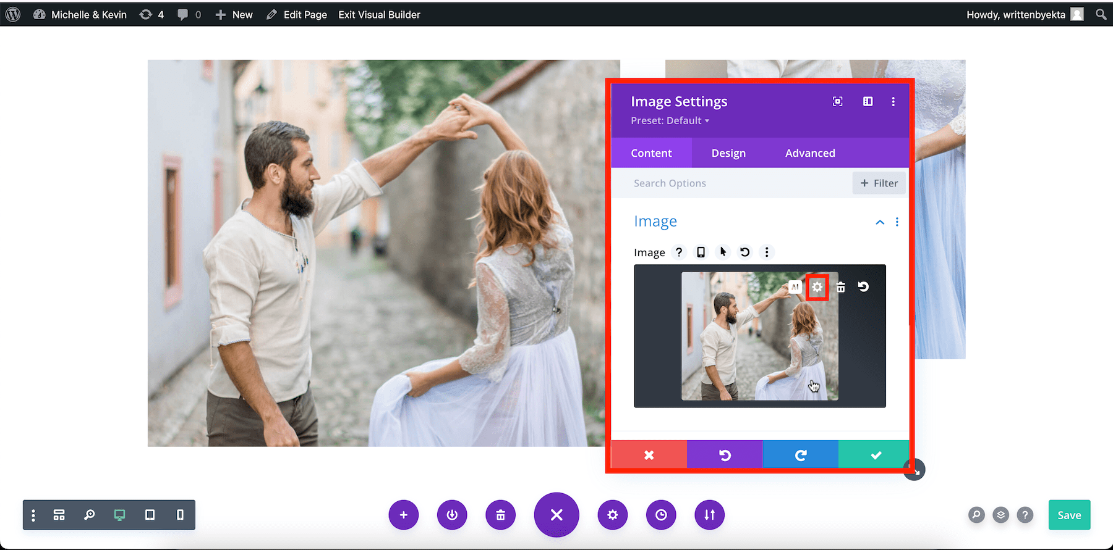Open builder settings three-dot menu at bottom left
This screenshot has height=550, width=1113.
[33, 515]
